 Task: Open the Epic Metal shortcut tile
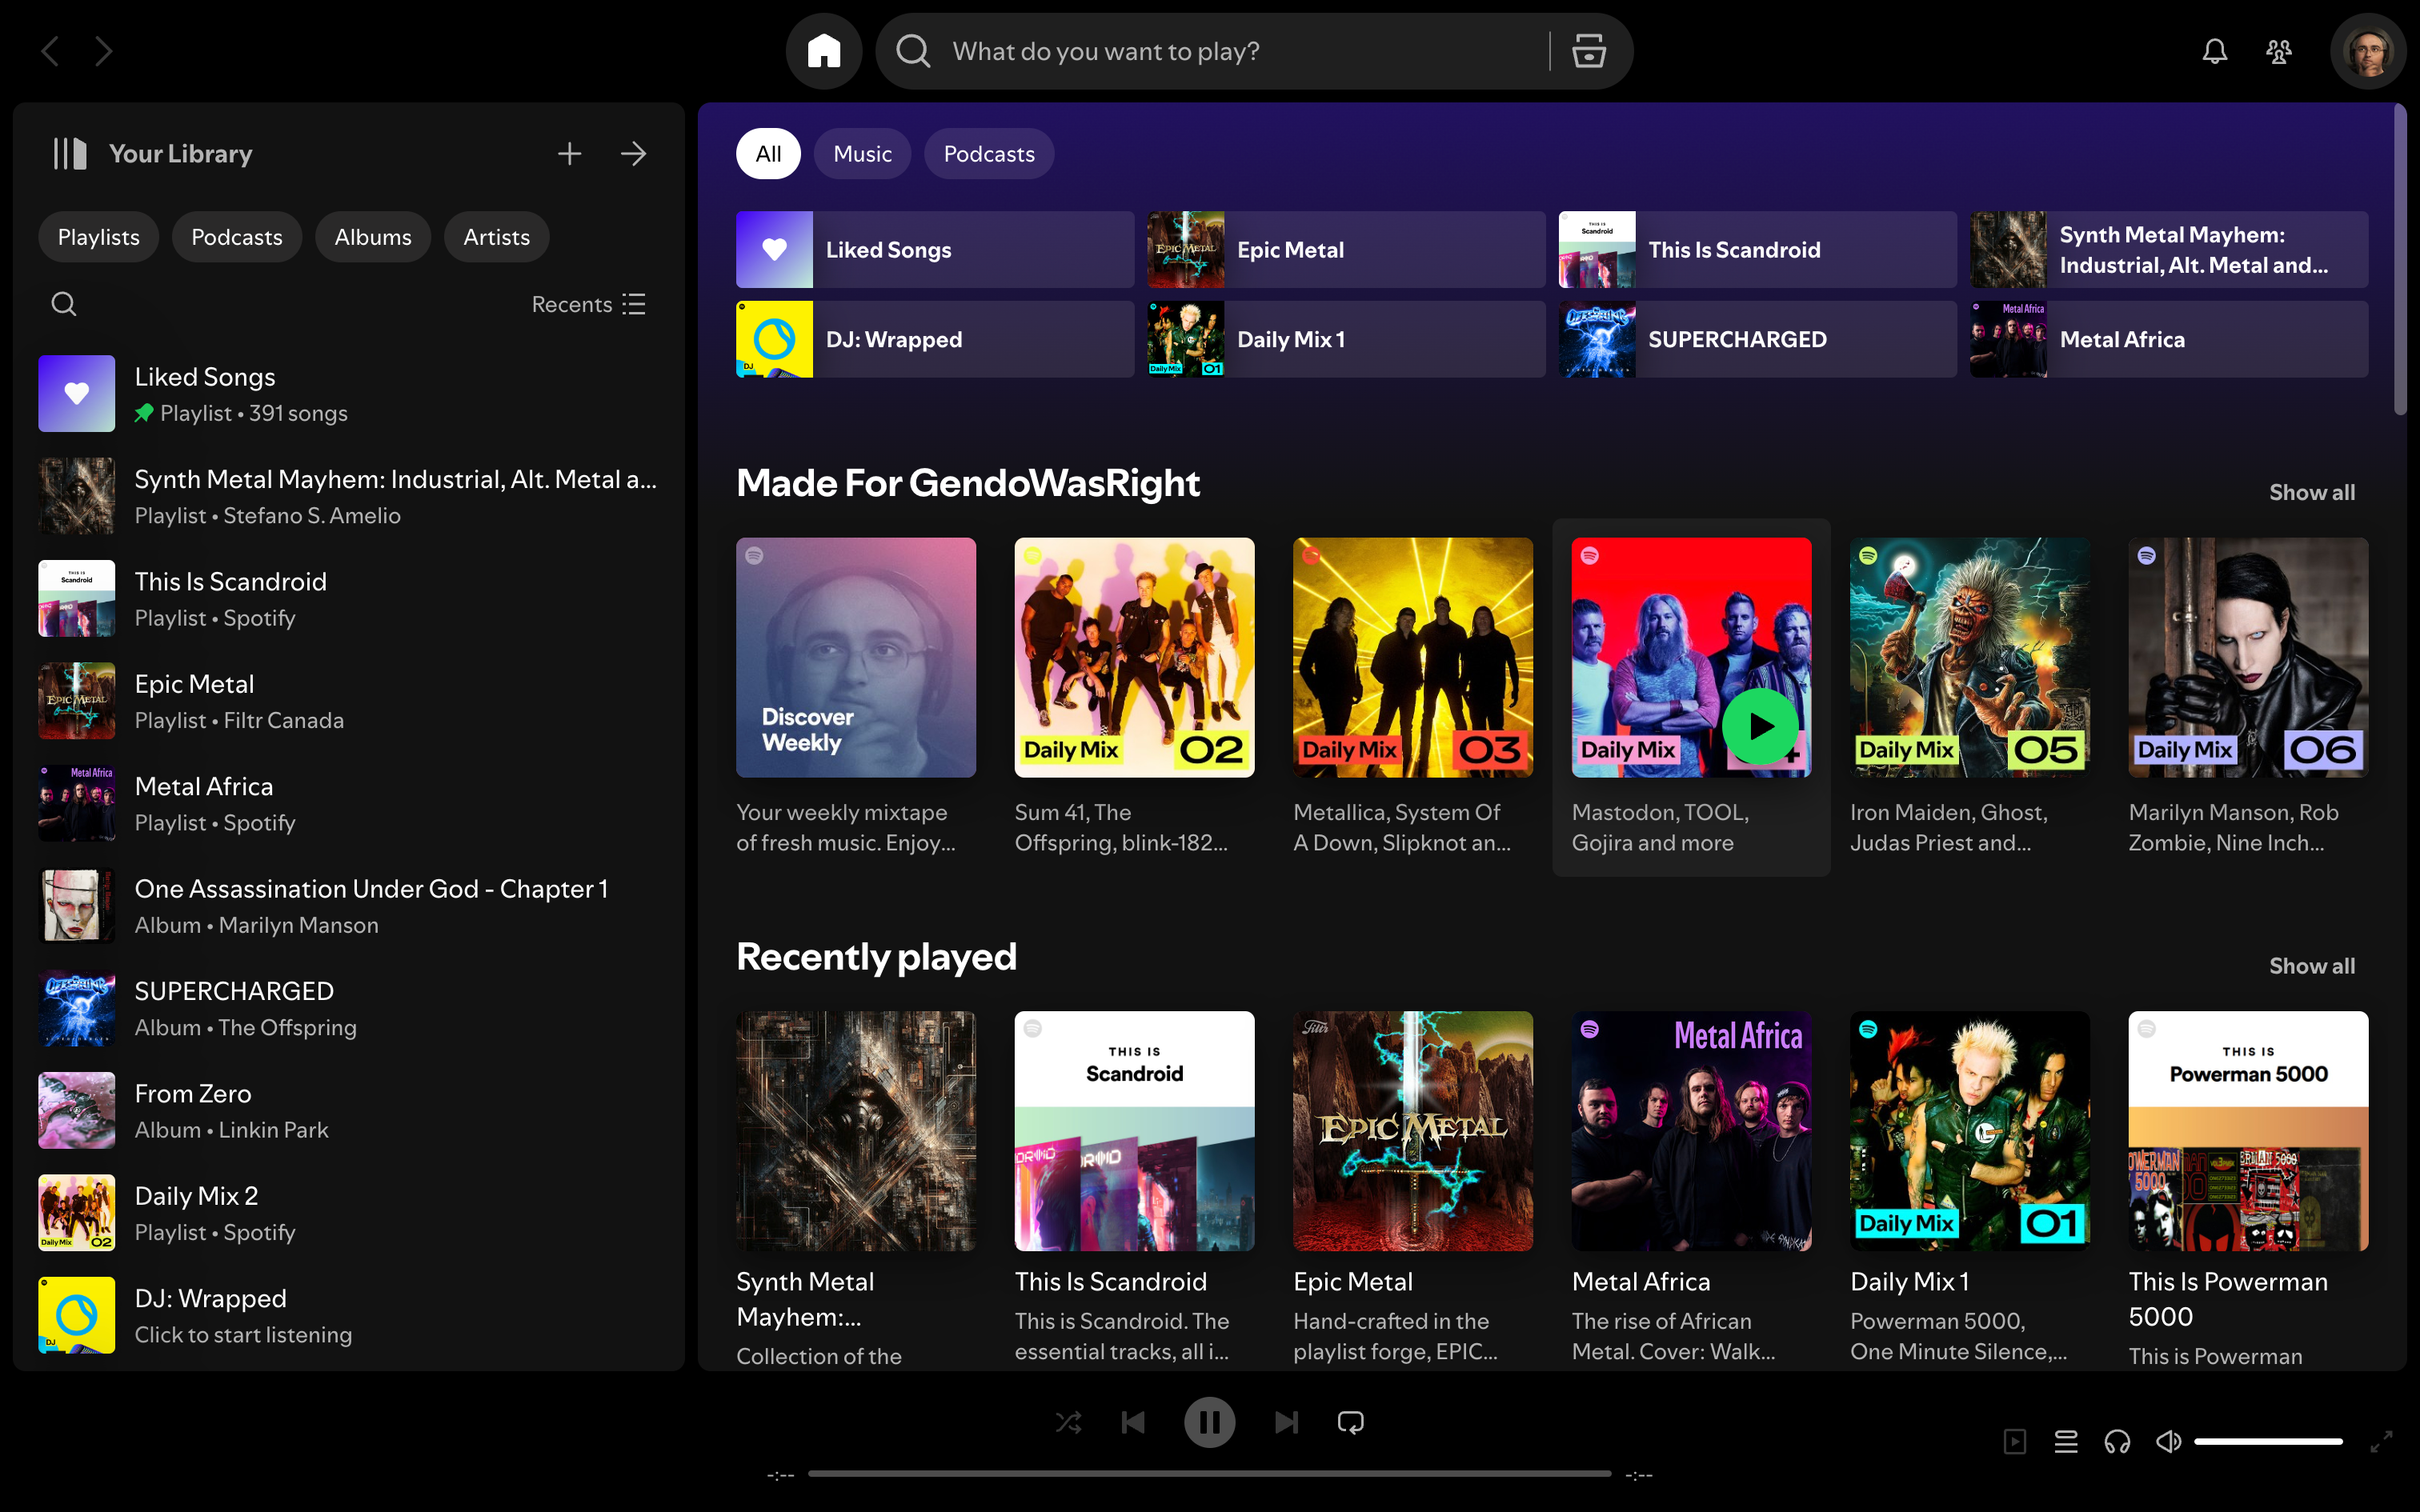pyautogui.click(x=1346, y=249)
